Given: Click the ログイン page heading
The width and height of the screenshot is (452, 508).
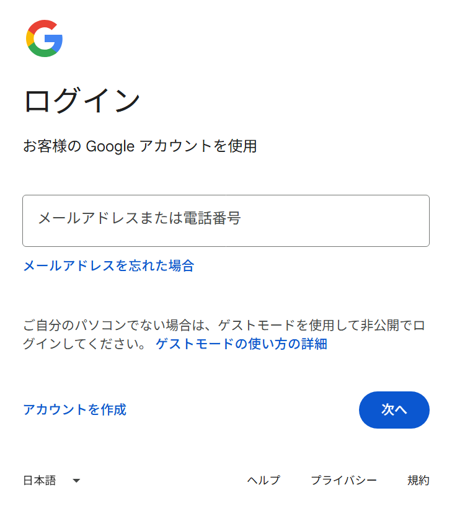Looking at the screenshot, I should (82, 101).
